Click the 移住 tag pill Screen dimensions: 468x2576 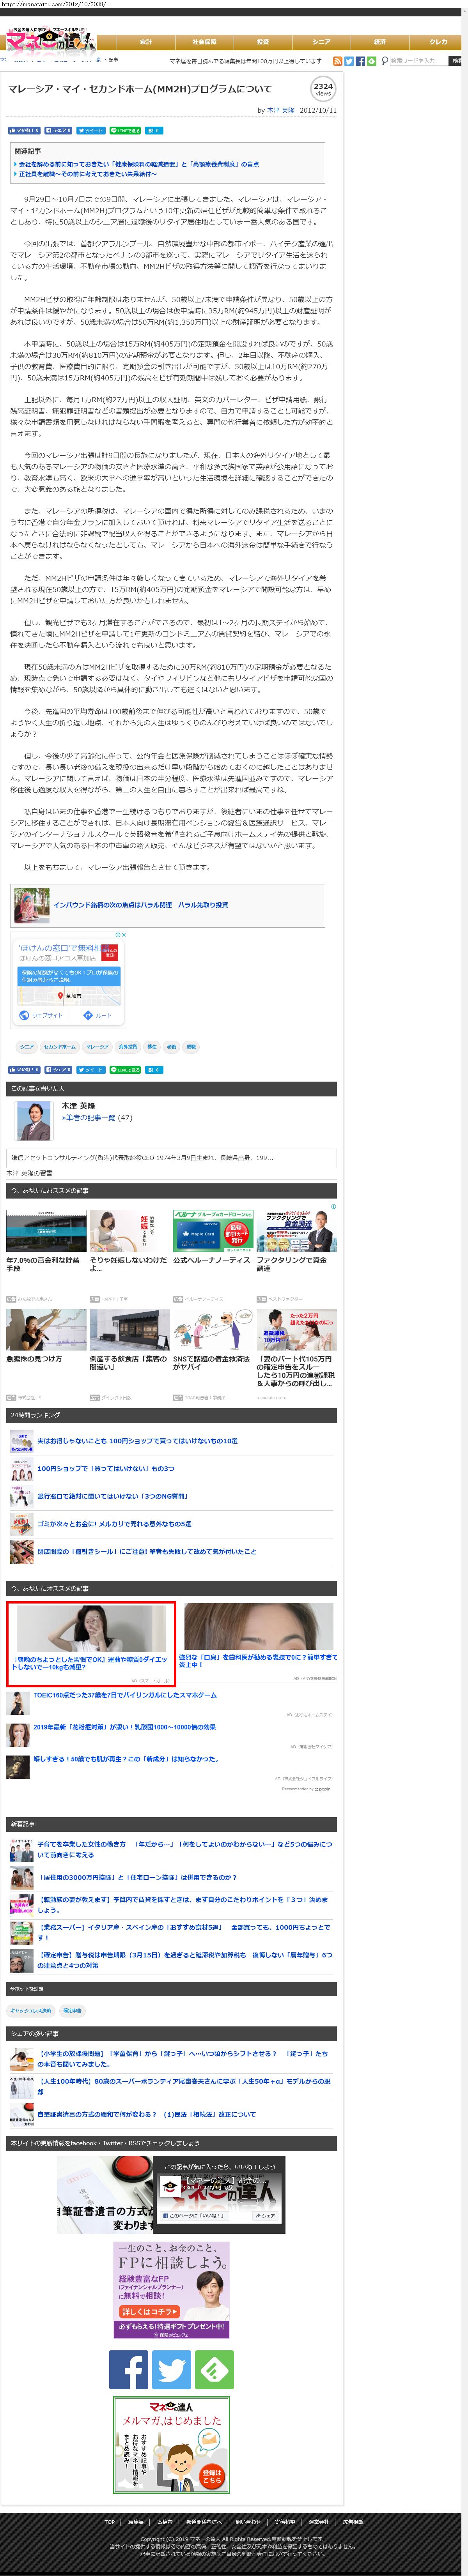point(152,1046)
